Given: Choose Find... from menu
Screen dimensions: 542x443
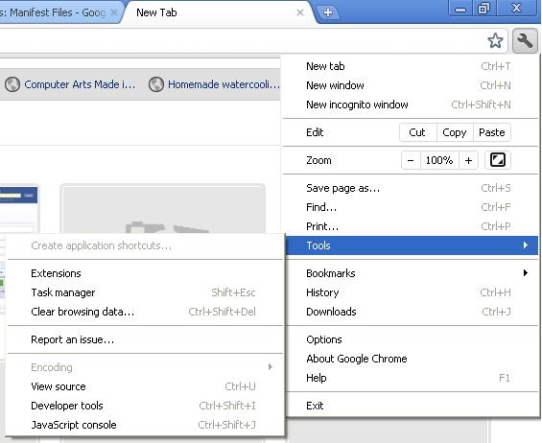Looking at the screenshot, I should click(411, 207).
